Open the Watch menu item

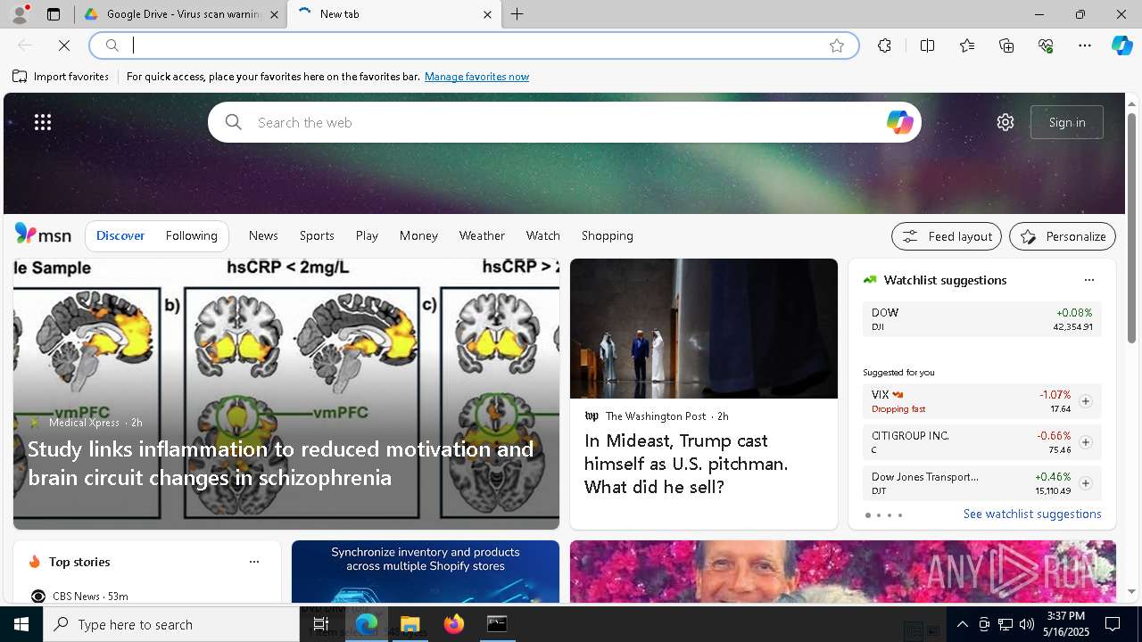pyautogui.click(x=543, y=235)
